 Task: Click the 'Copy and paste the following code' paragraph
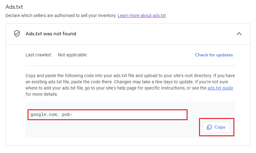click(130, 85)
